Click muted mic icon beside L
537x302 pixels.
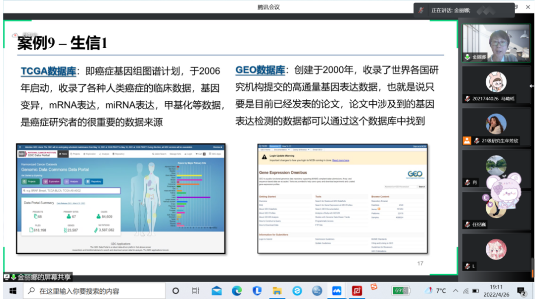[467, 266]
